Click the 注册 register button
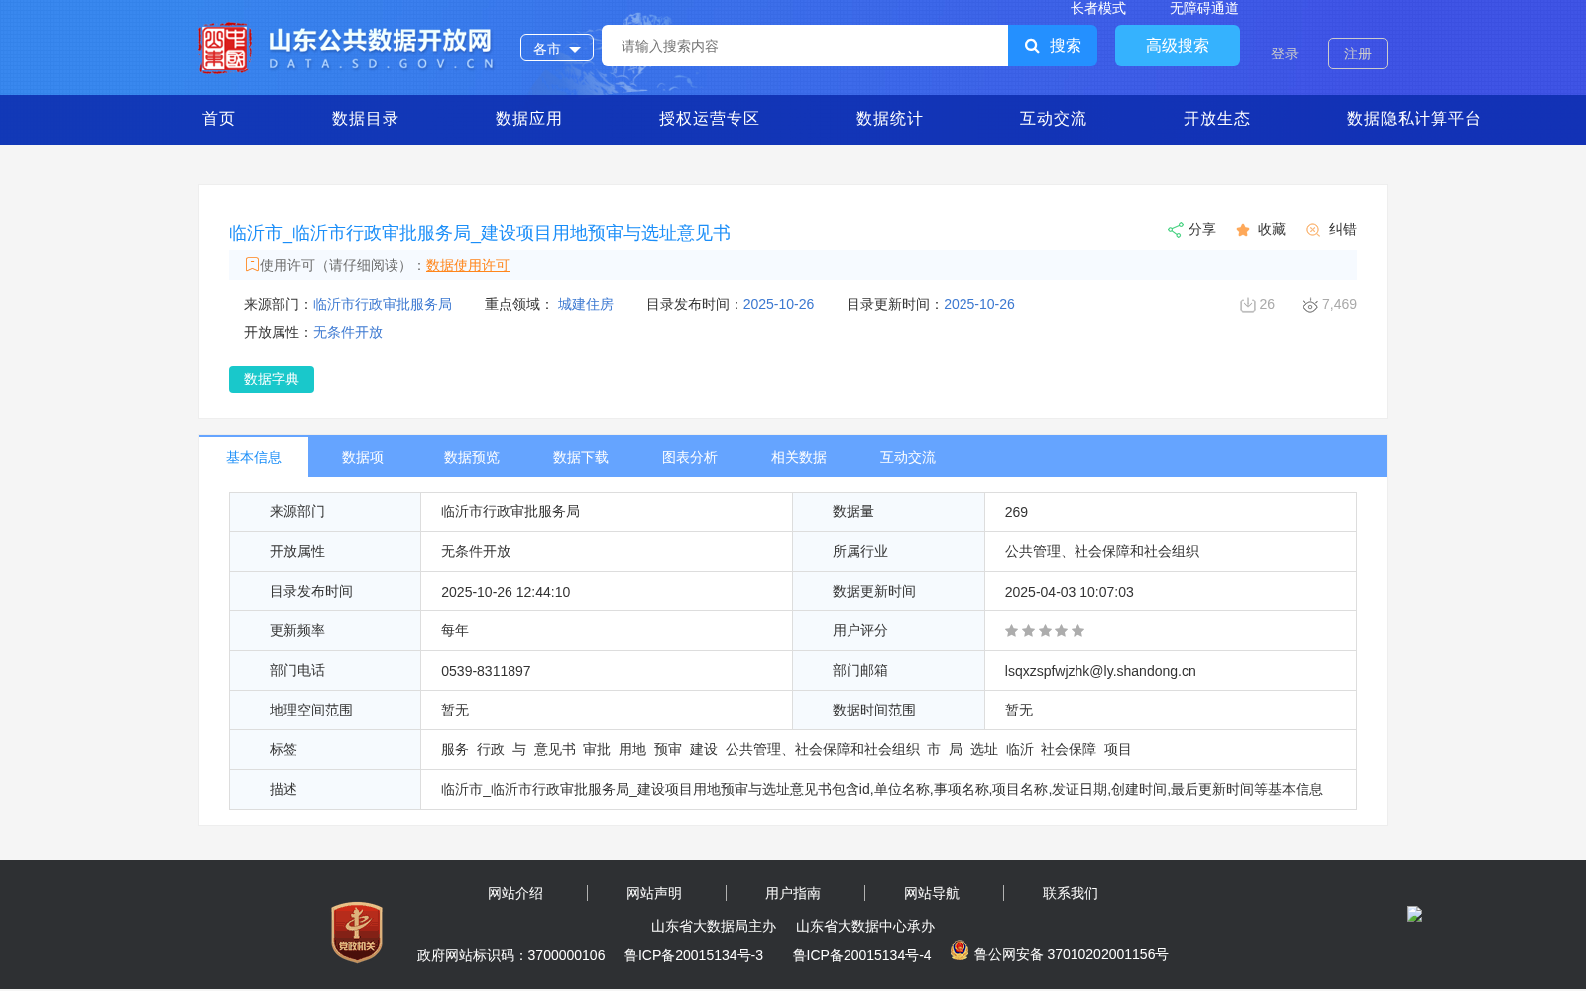Viewport: 1586px width, 991px height. 1358,54
